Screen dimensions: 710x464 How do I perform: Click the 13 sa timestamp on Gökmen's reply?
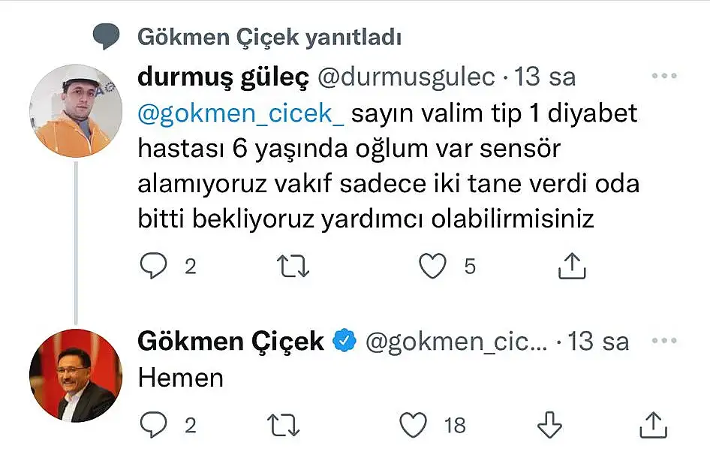pyautogui.click(x=598, y=342)
